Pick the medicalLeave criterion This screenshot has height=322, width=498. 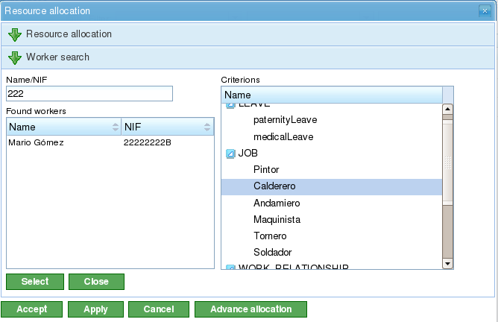coord(283,137)
